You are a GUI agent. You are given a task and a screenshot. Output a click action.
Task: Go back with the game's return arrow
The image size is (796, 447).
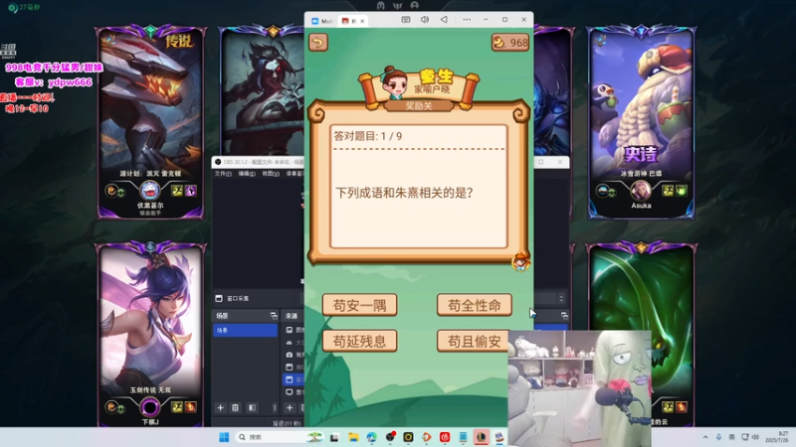tap(318, 42)
